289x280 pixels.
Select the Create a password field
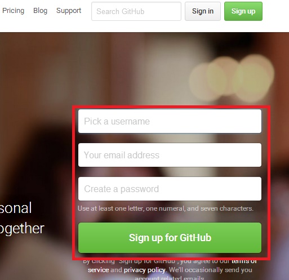pos(170,189)
